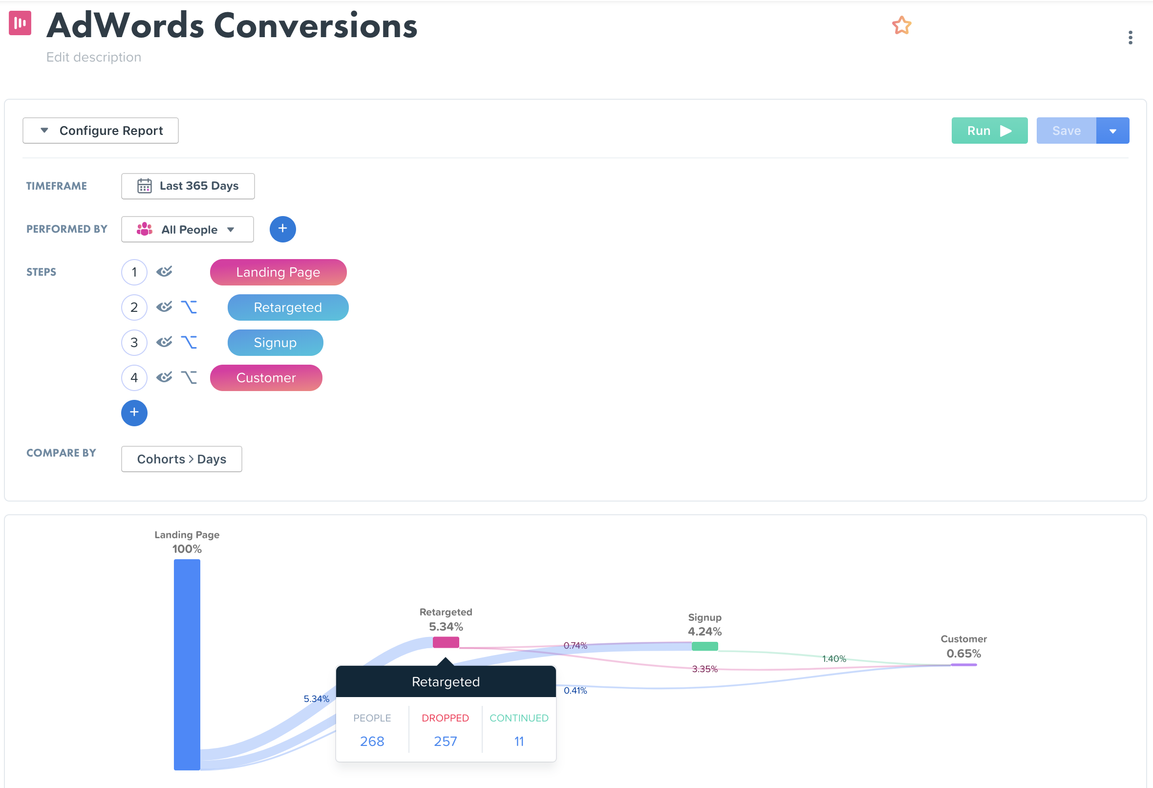Open the Cohorts > Days compare selector
This screenshot has width=1153, height=788.
tap(182, 459)
